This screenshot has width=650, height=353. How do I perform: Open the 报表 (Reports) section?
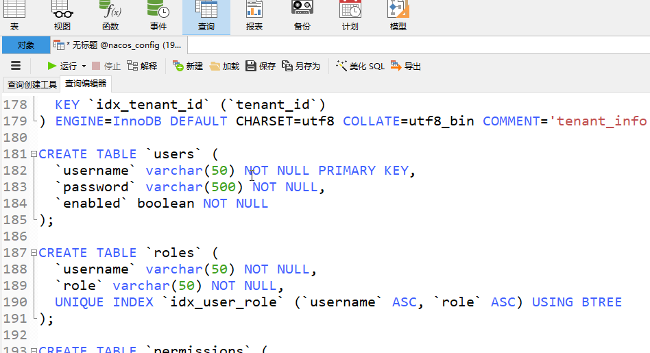tap(254, 16)
